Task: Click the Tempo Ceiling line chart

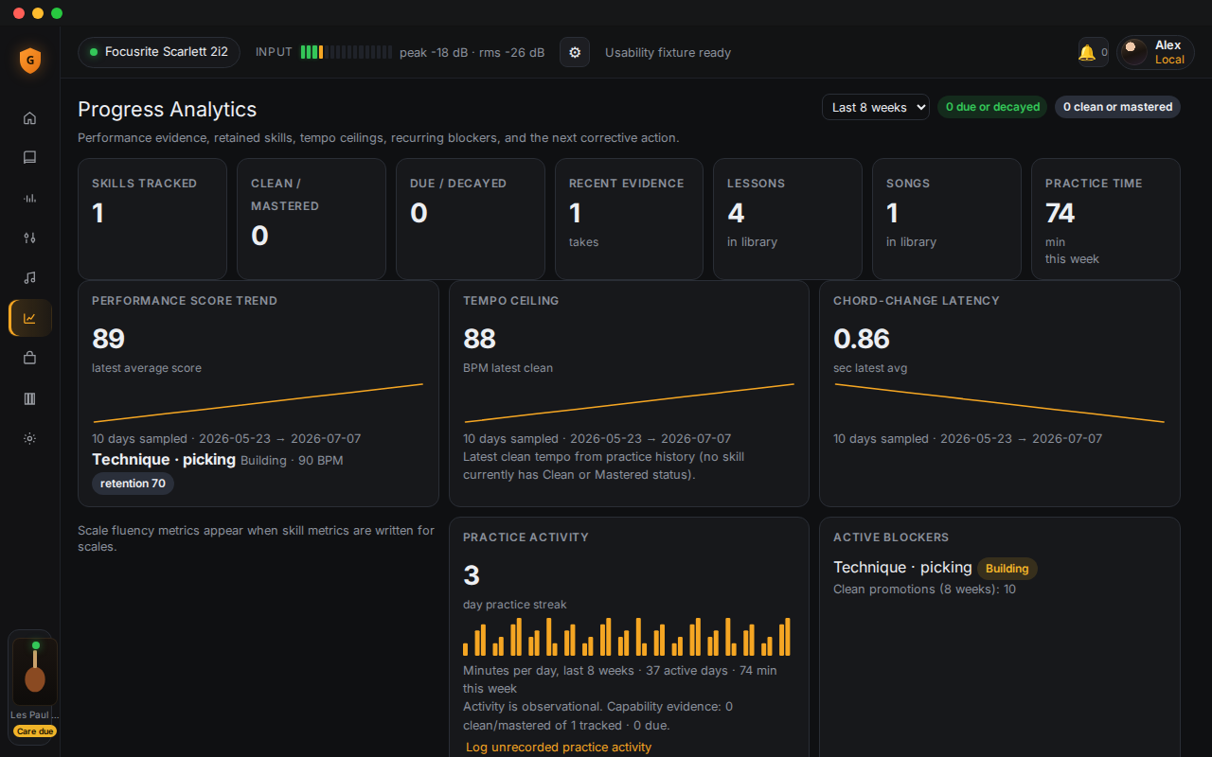Action: [x=629, y=402]
